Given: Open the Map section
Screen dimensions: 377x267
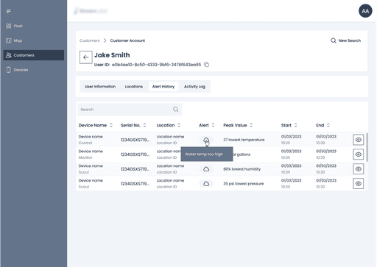Looking at the screenshot, I should [x=34, y=40].
